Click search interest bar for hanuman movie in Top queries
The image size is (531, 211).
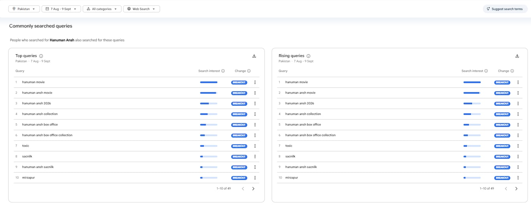(209, 82)
